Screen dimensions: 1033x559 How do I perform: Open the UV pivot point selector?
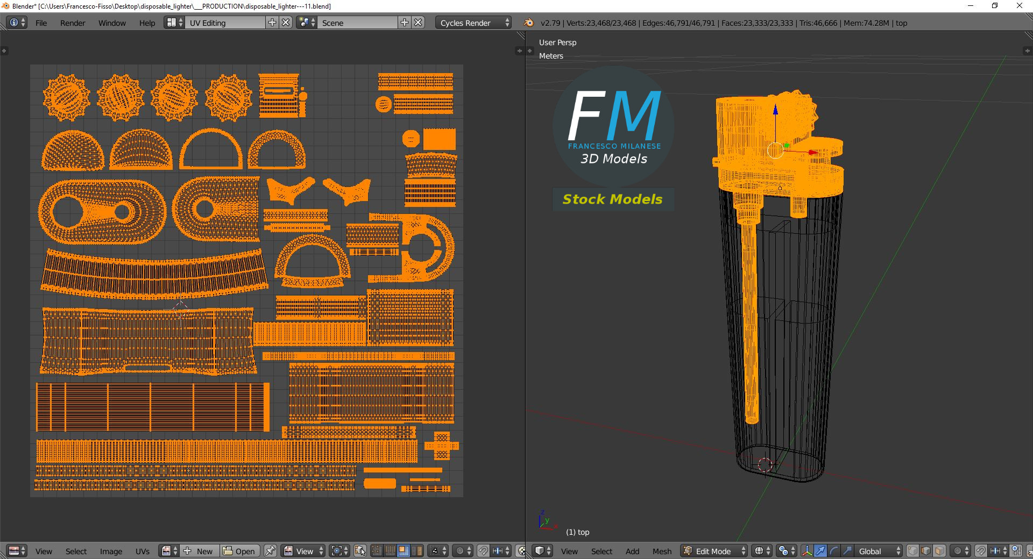point(340,551)
